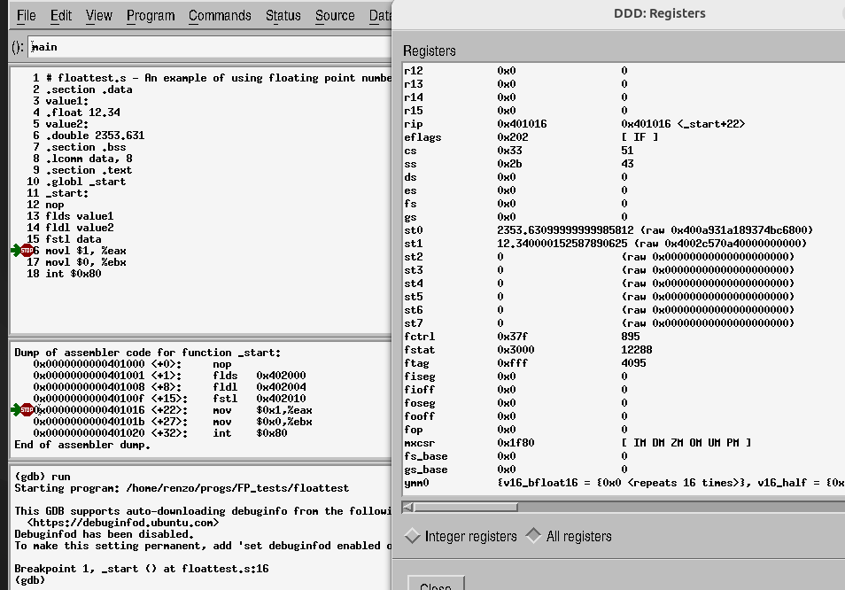Click left arrow of Registers horizontal scrollbar
Viewport: 845px width, 590px height.
click(408, 507)
